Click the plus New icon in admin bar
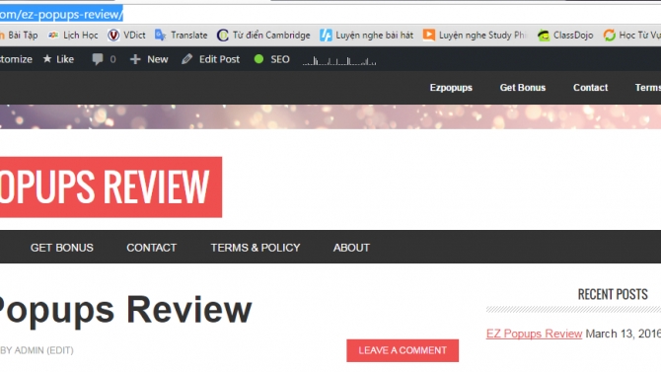 (135, 59)
